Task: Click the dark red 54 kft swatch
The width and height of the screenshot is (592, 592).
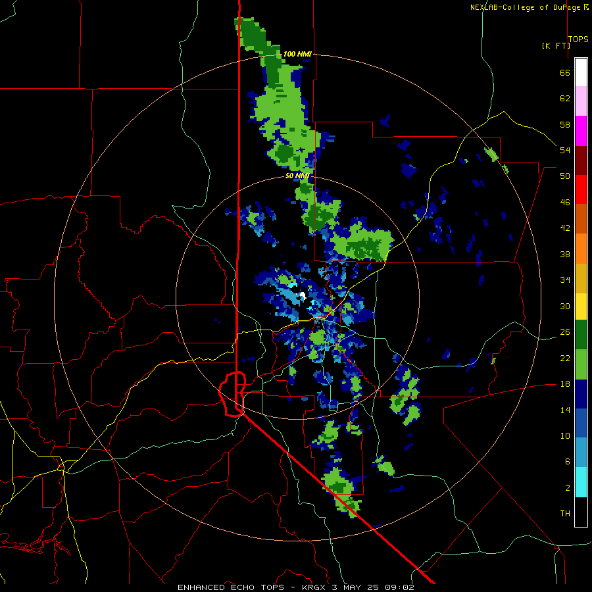Action: click(581, 160)
